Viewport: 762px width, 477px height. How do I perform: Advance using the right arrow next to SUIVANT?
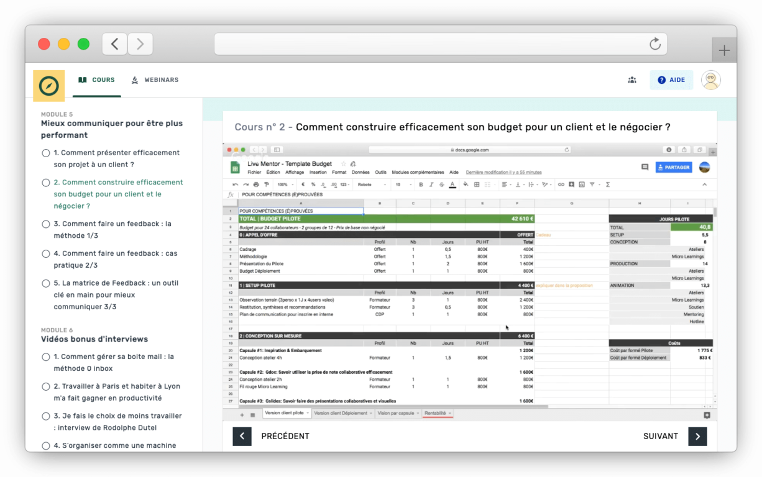coord(697,437)
